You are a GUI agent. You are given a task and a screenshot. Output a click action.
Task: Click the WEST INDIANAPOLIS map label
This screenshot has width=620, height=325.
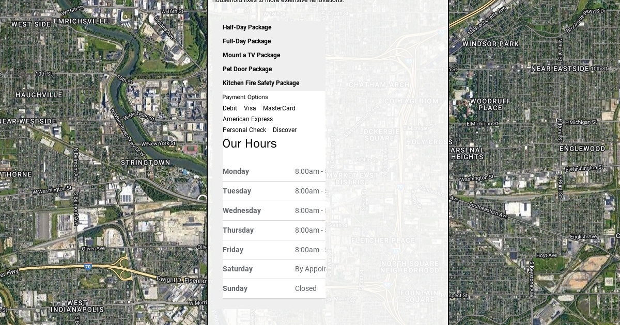click(x=77, y=306)
